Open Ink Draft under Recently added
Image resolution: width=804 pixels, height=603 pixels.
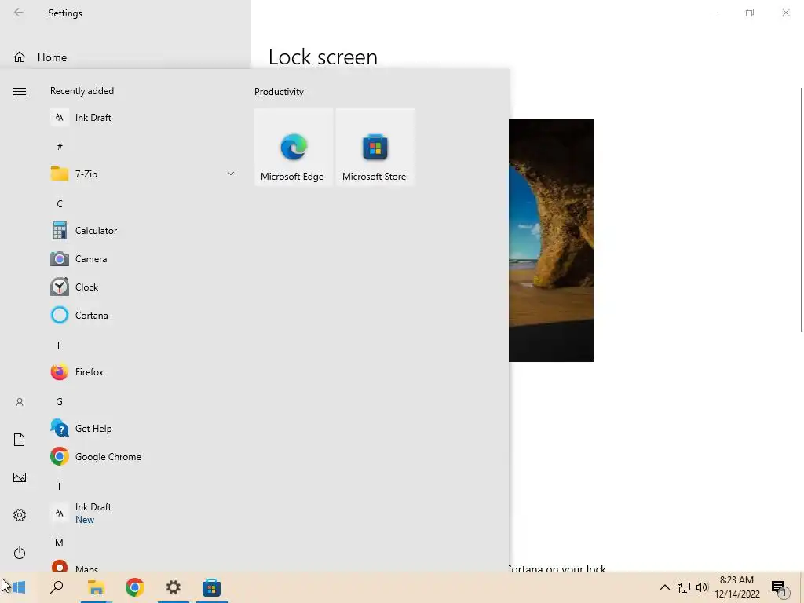click(x=143, y=118)
